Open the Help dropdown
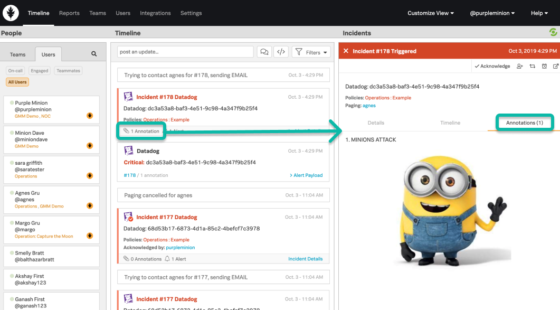 click(539, 13)
